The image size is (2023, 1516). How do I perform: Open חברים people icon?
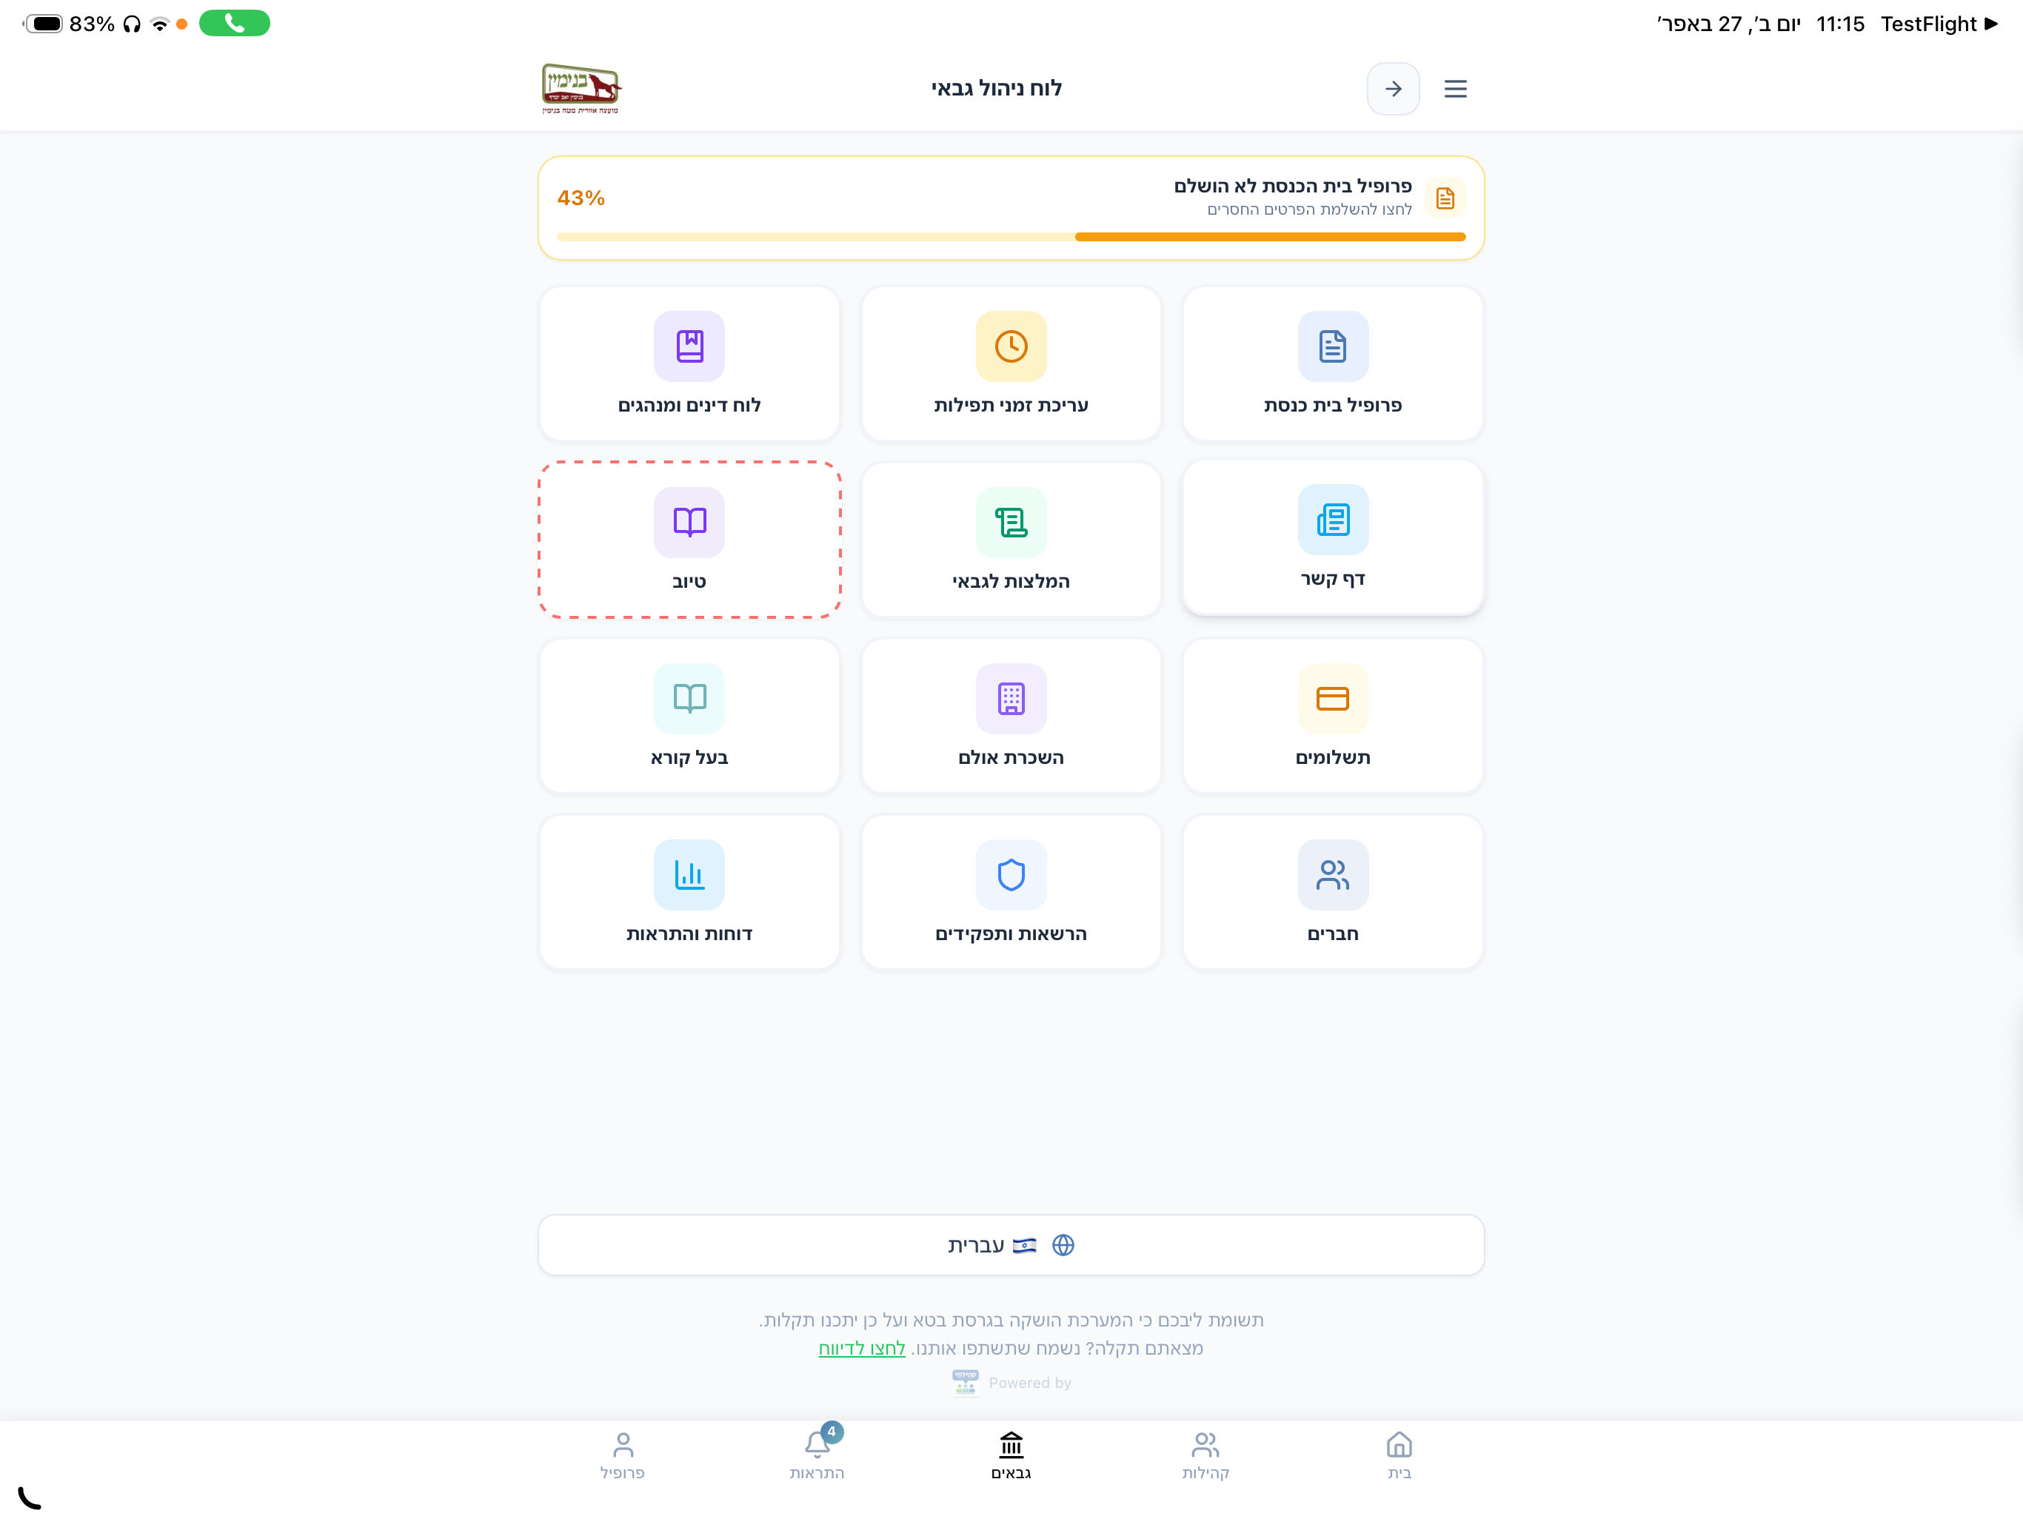[1333, 875]
